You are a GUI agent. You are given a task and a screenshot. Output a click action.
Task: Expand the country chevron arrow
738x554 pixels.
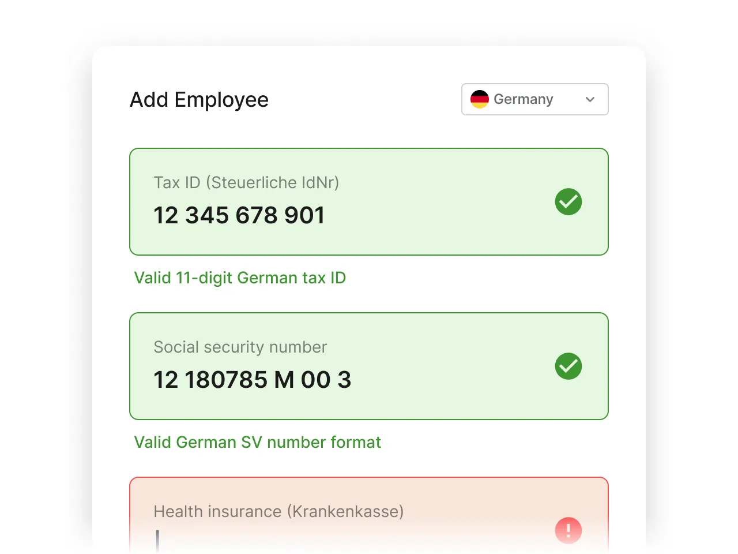(590, 99)
